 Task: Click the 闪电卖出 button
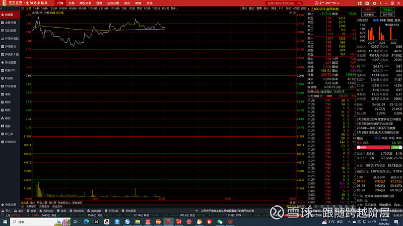click(387, 10)
